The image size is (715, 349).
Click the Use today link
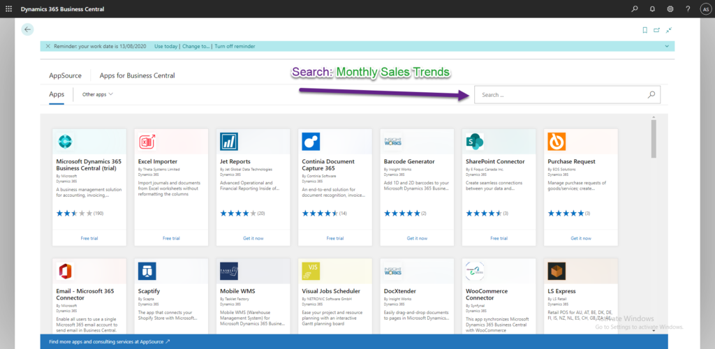[166, 46]
